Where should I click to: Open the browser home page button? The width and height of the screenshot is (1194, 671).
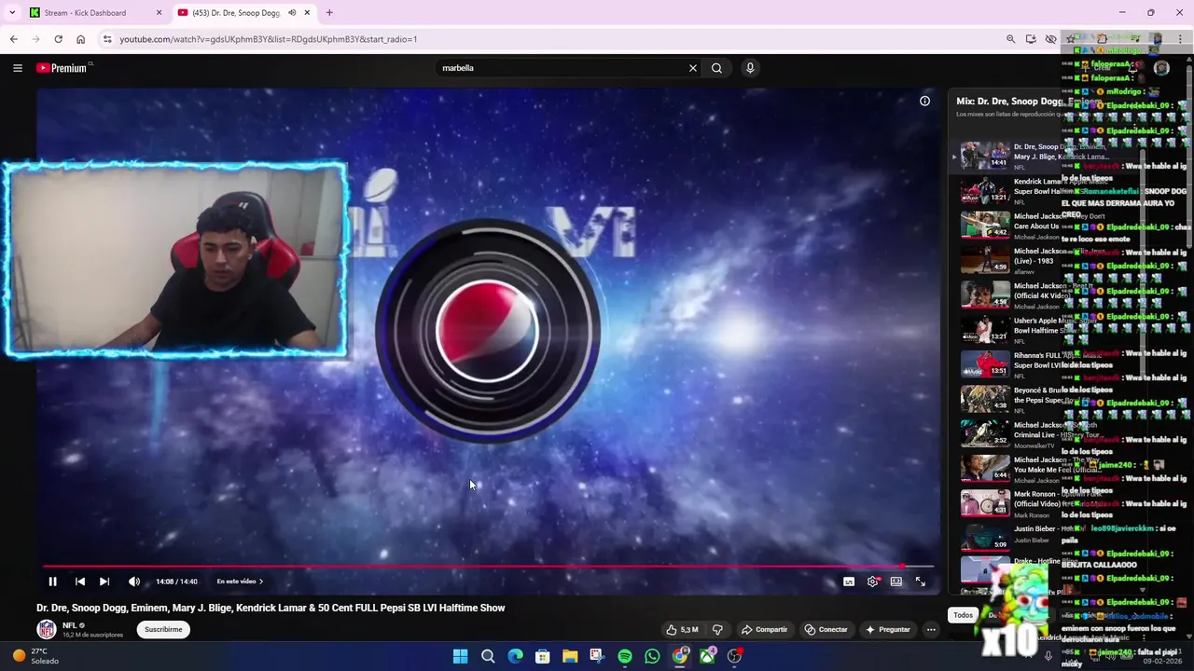pos(80,39)
